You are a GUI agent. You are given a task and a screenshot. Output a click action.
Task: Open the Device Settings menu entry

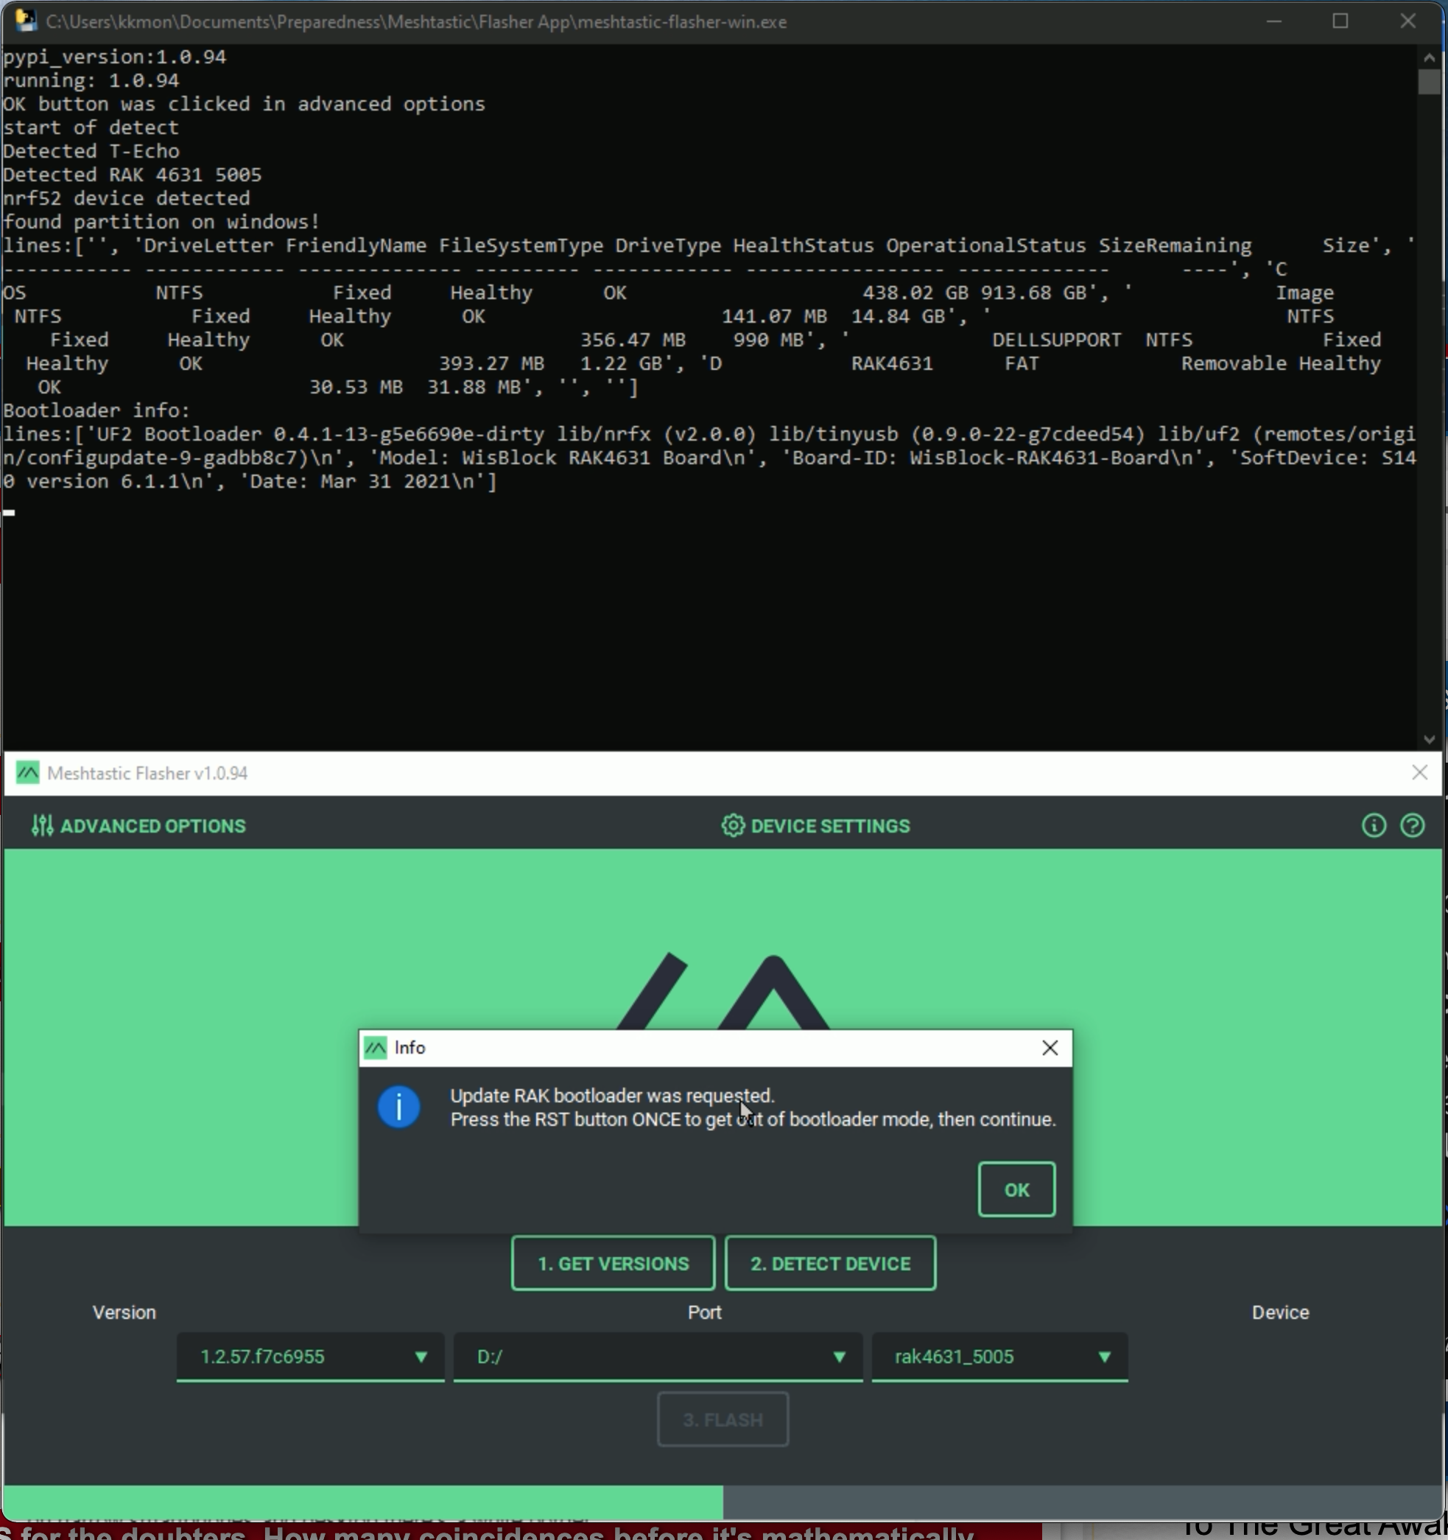click(829, 826)
